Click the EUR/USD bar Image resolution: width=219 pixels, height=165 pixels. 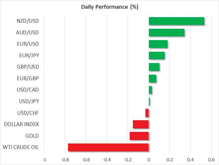coord(158,44)
